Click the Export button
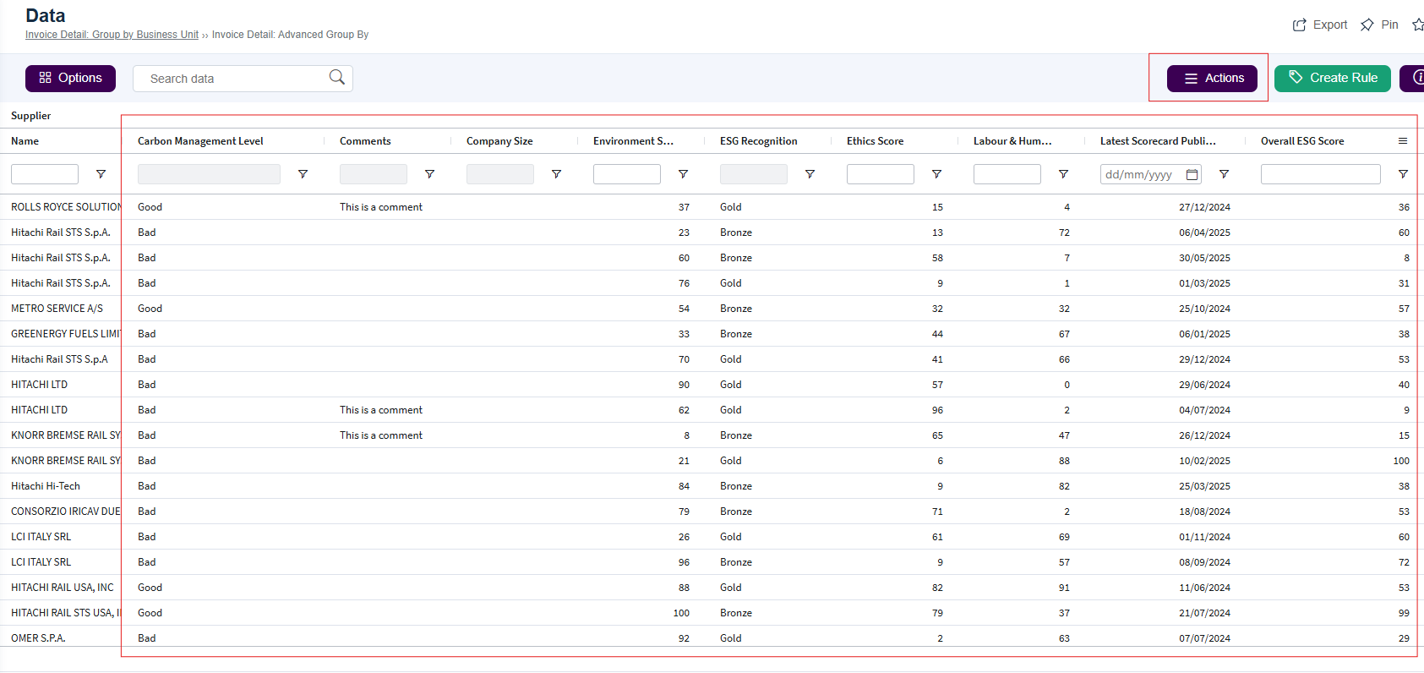Image resolution: width=1424 pixels, height=673 pixels. (1320, 25)
